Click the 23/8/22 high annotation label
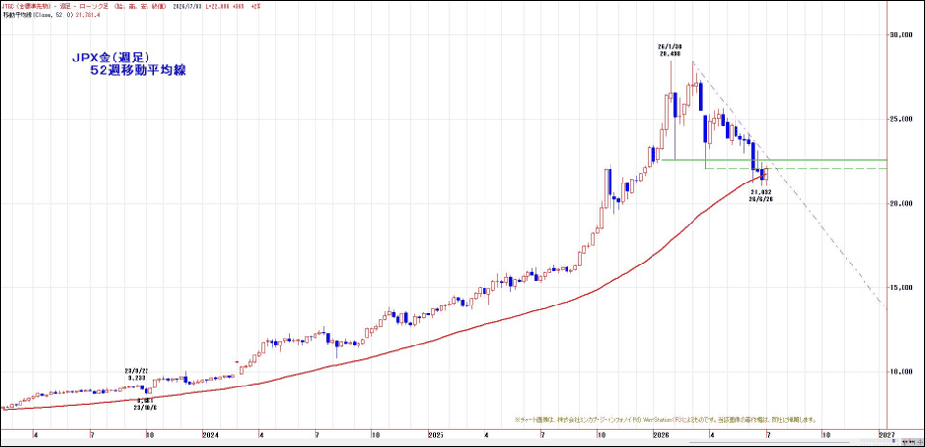 point(137,371)
